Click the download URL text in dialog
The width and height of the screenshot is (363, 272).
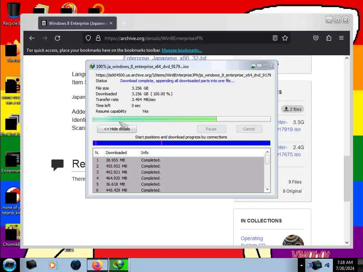click(x=183, y=75)
